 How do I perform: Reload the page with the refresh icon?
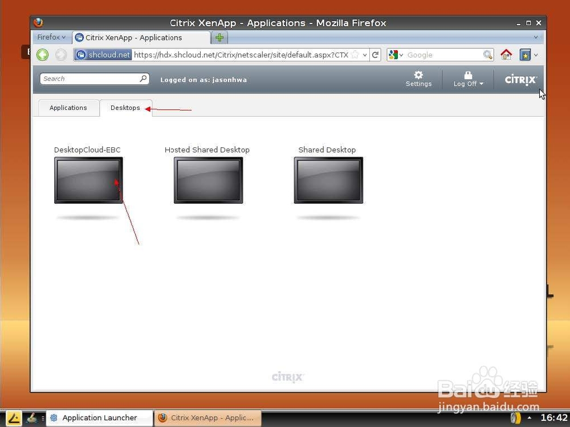pos(375,55)
